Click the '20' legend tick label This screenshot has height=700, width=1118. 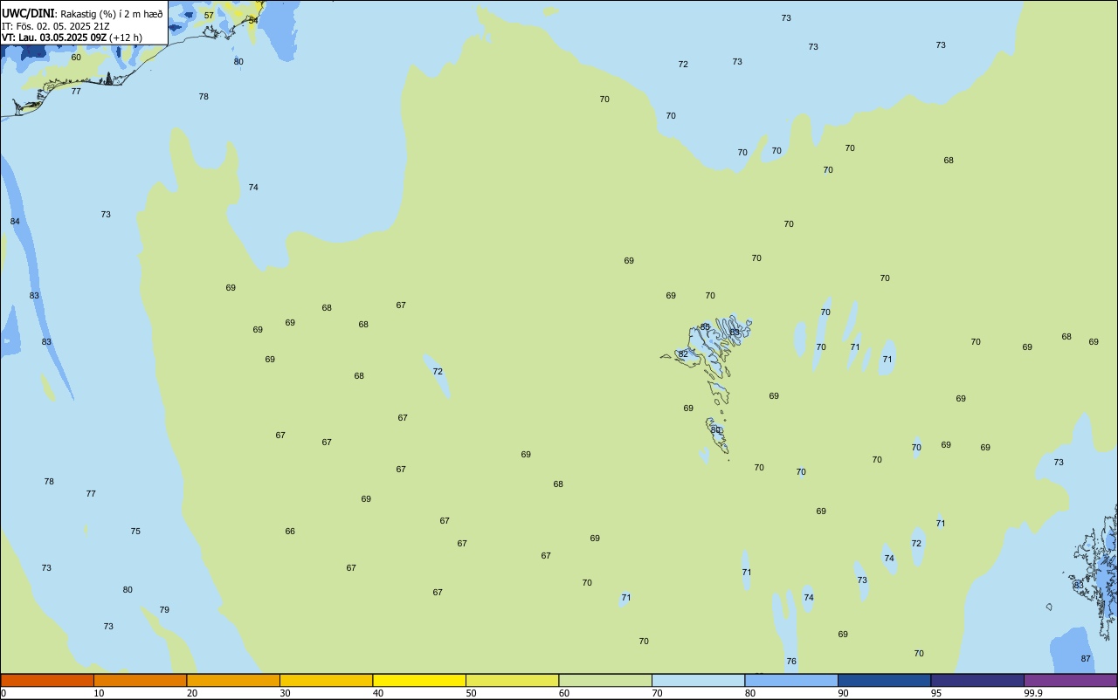click(x=192, y=693)
